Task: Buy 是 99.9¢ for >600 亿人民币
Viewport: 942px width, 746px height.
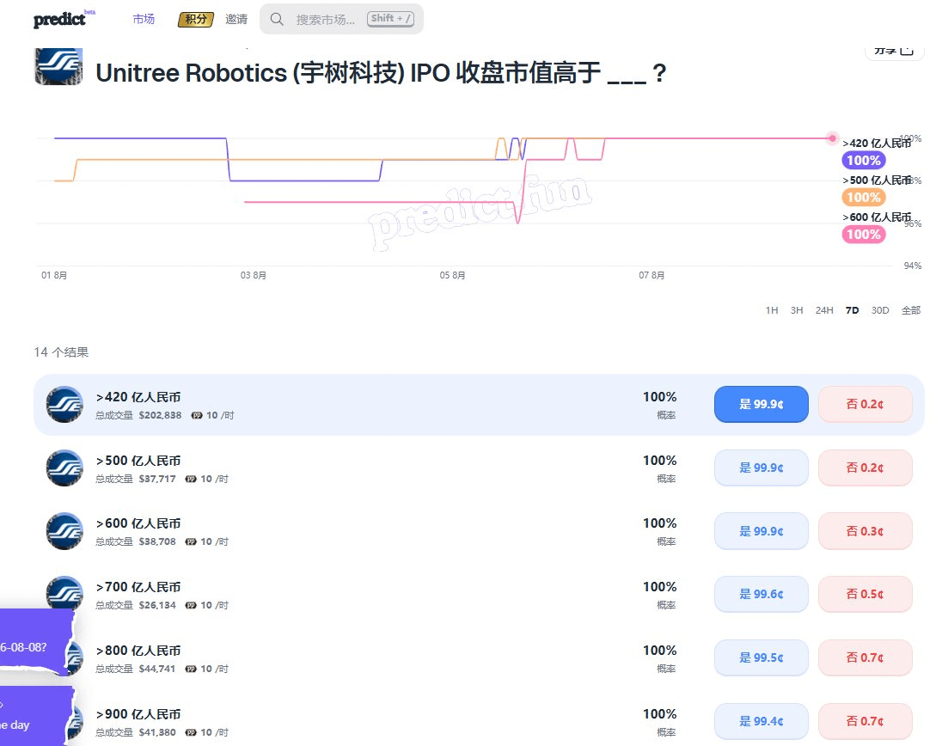Action: tap(762, 531)
